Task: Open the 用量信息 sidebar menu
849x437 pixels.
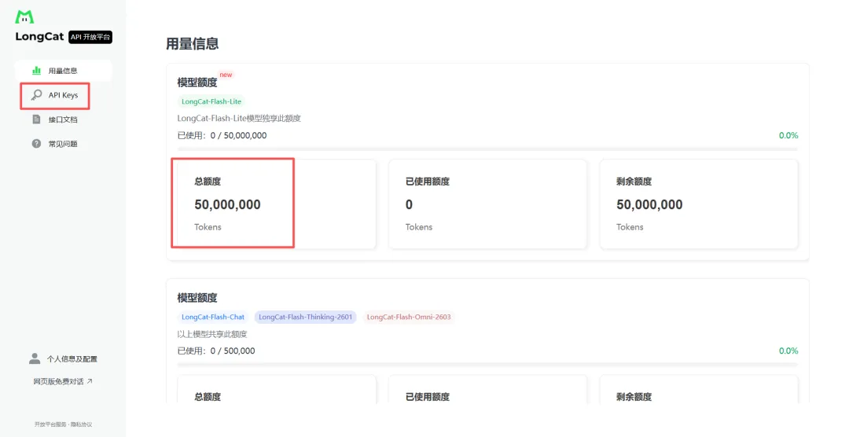Action: [x=64, y=71]
